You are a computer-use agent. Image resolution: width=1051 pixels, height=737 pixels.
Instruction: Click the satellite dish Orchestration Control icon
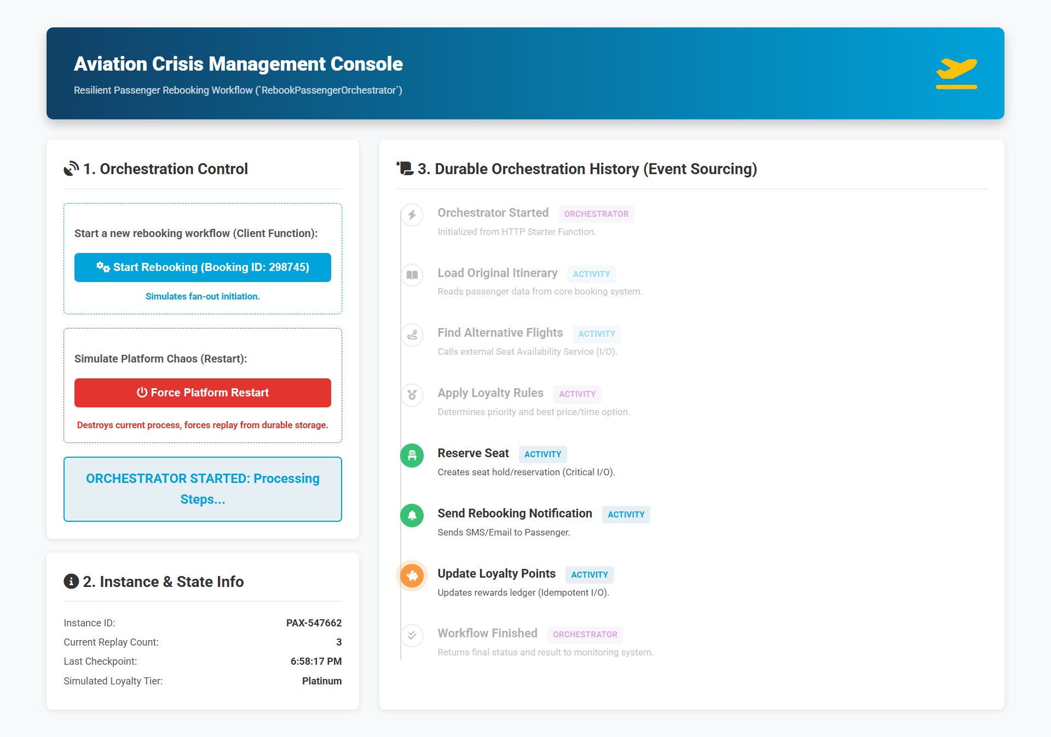coord(71,169)
